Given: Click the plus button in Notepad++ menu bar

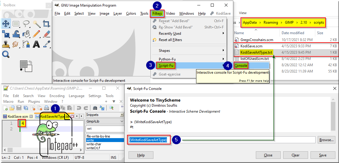Looking at the screenshot, I should pyautogui.click(x=106, y=102).
